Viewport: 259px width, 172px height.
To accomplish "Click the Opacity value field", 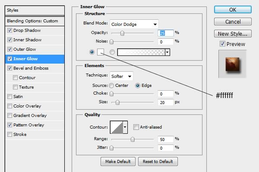I will tap(166, 33).
